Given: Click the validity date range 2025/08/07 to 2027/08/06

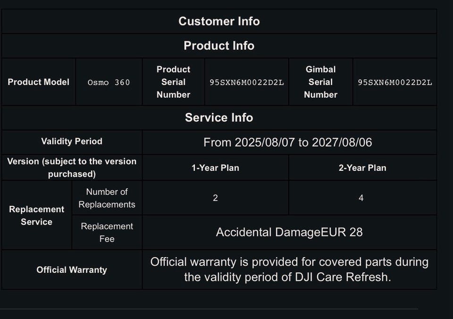Looking at the screenshot, I should [287, 142].
